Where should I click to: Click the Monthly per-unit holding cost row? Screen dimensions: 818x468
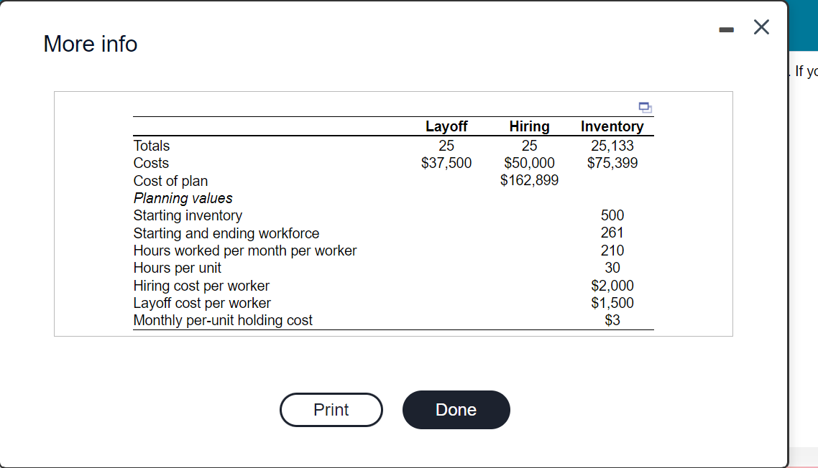pos(224,320)
